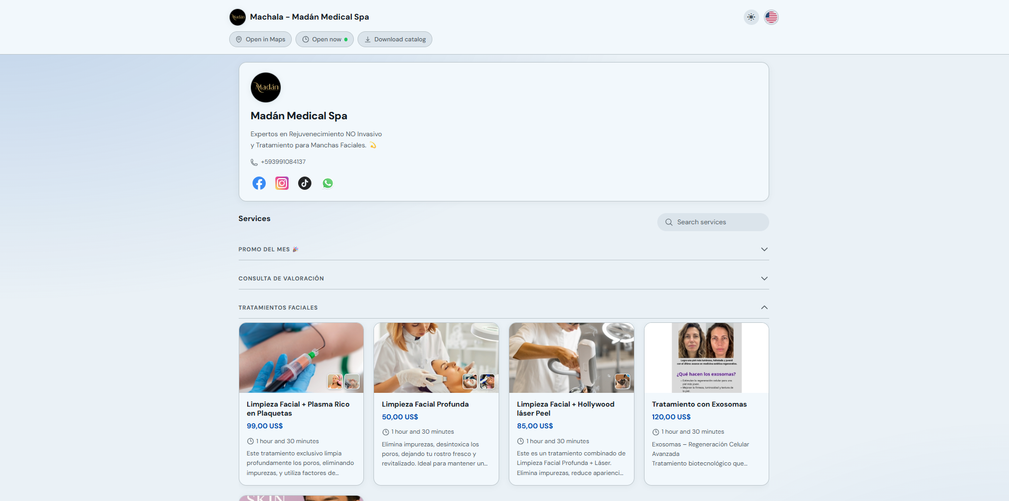This screenshot has width=1009, height=501.
Task: Click the Madán Medical Spa business name
Action: point(299,116)
